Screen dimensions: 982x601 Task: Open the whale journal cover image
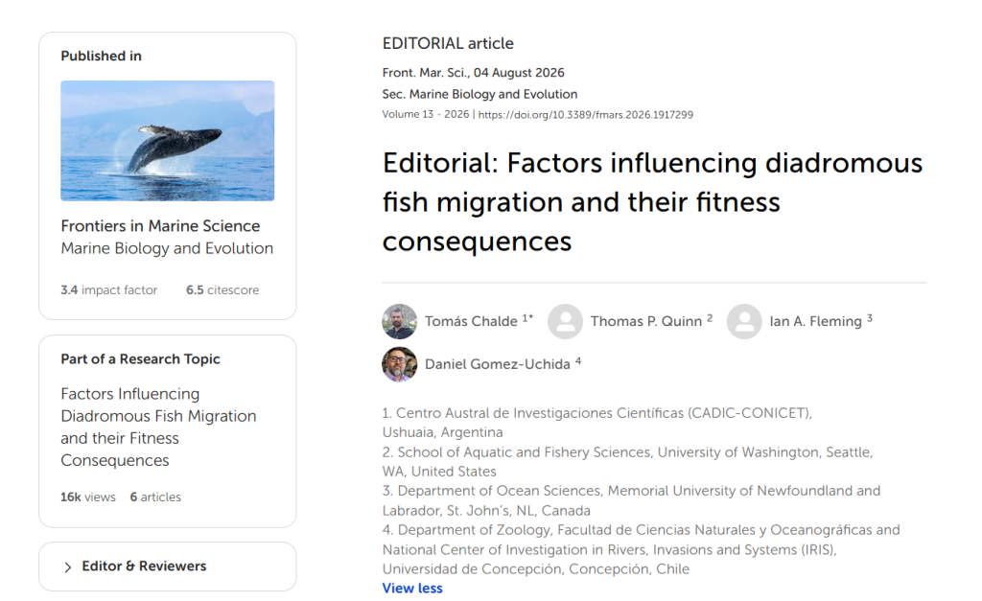click(167, 140)
